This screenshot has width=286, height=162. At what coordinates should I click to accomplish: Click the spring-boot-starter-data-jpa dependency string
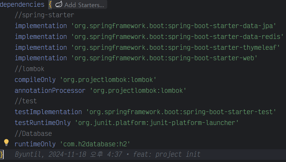(x=173, y=26)
